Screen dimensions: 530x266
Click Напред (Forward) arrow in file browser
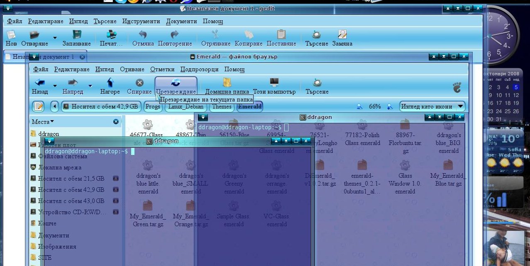pos(73,82)
